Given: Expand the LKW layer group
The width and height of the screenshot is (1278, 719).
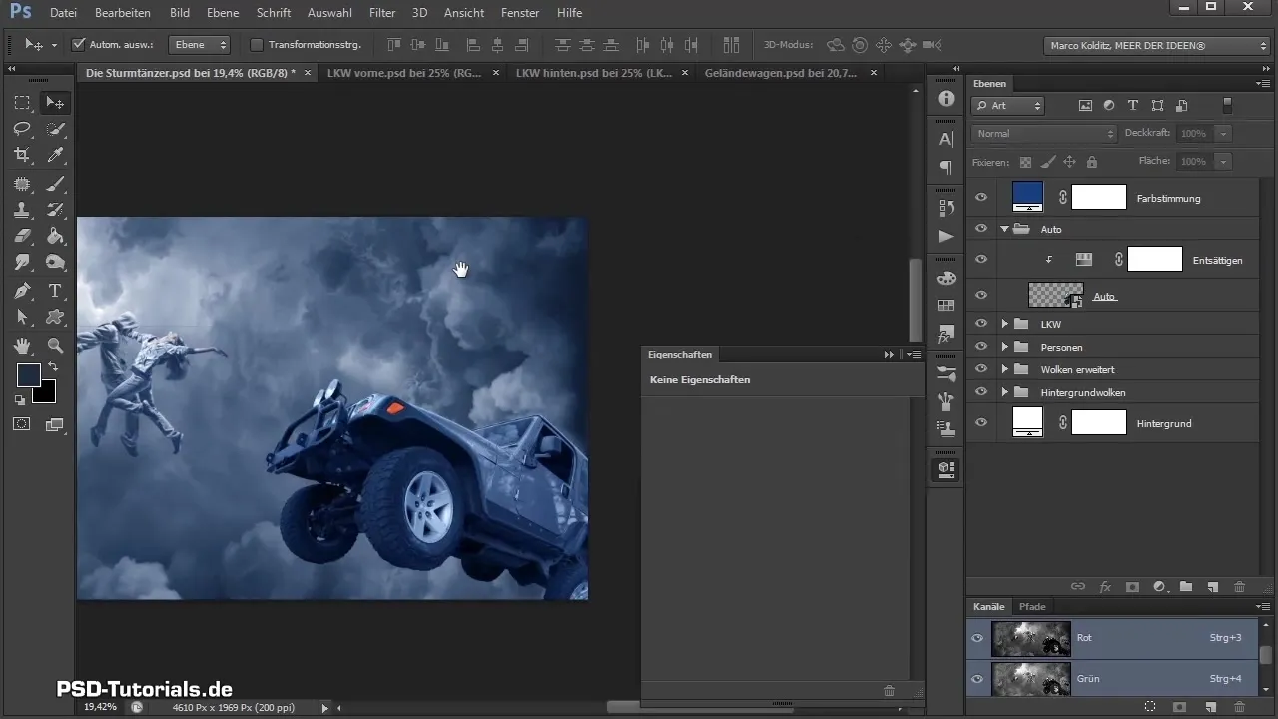Looking at the screenshot, I should tap(1005, 324).
